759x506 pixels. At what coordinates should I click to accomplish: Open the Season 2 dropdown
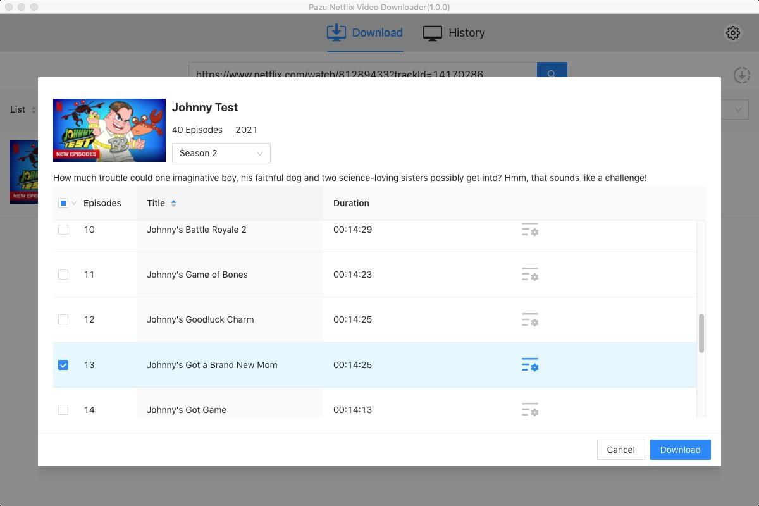pos(221,153)
